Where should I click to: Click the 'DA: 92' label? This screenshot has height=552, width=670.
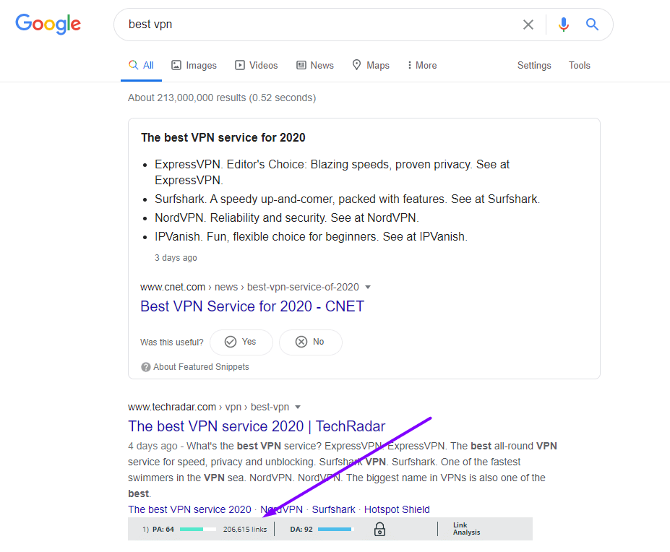point(301,530)
